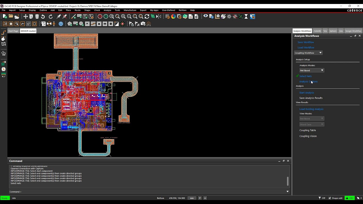The height and width of the screenshot is (204, 363).
Task: Open the Analyze menu
Action: point(107,10)
